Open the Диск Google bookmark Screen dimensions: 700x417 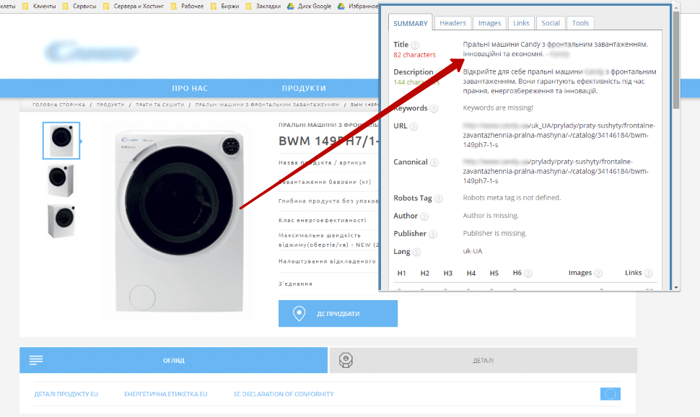(x=310, y=6)
